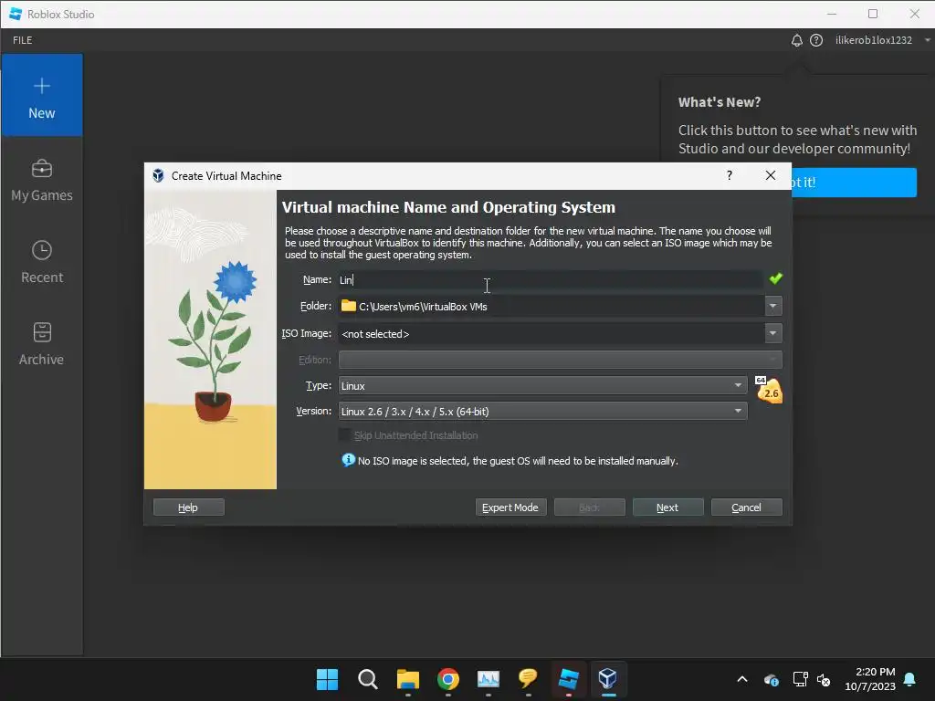The height and width of the screenshot is (701, 935).
Task: Expand the ISO Image dropdown arrow
Action: (772, 334)
